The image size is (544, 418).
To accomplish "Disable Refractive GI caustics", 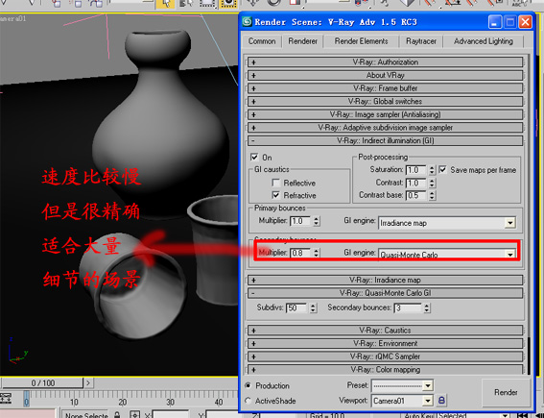I will (275, 195).
